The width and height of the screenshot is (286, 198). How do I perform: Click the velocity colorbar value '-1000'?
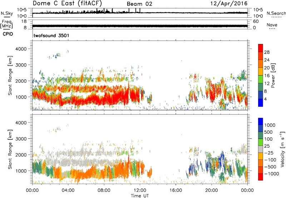[x=271, y=174]
